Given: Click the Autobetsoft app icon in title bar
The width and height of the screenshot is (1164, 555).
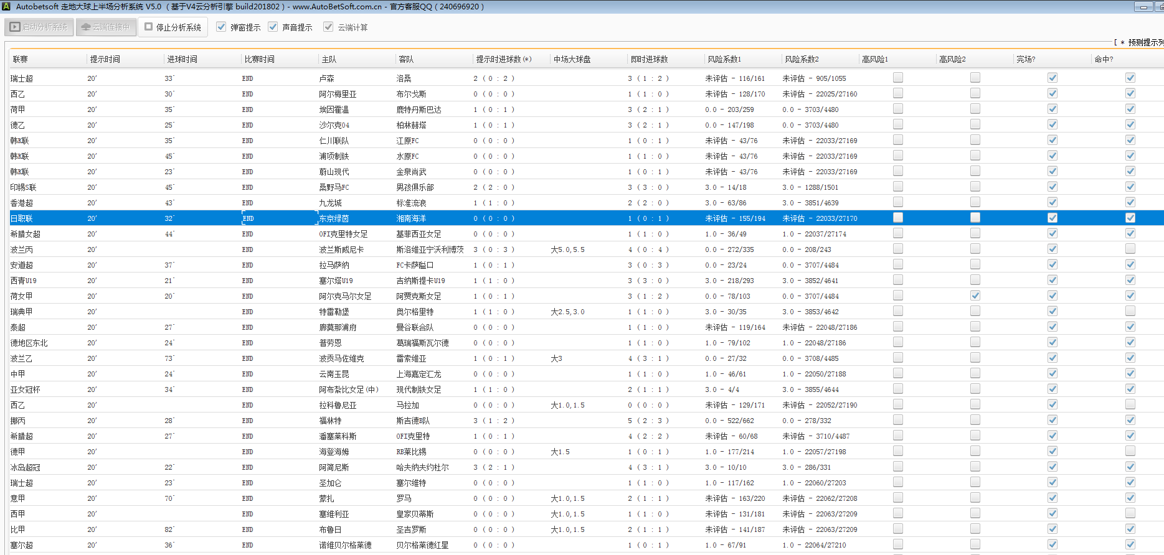Looking at the screenshot, I should click(6, 7).
